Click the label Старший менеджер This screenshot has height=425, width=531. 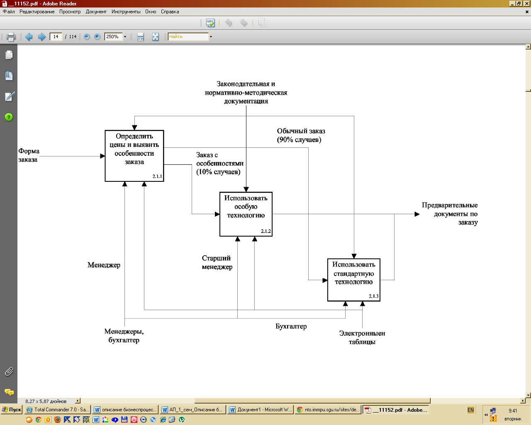click(217, 262)
